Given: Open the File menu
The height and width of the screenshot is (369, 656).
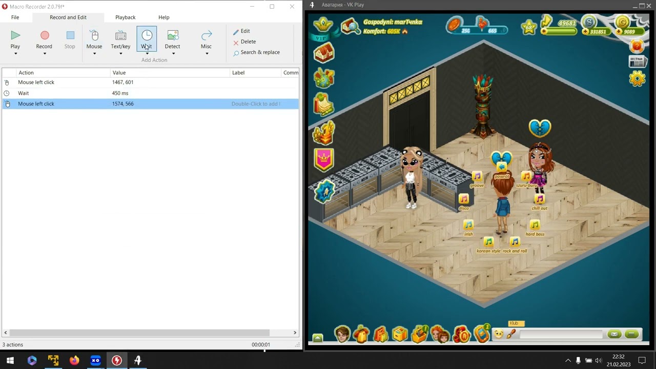Looking at the screenshot, I should coord(15,17).
